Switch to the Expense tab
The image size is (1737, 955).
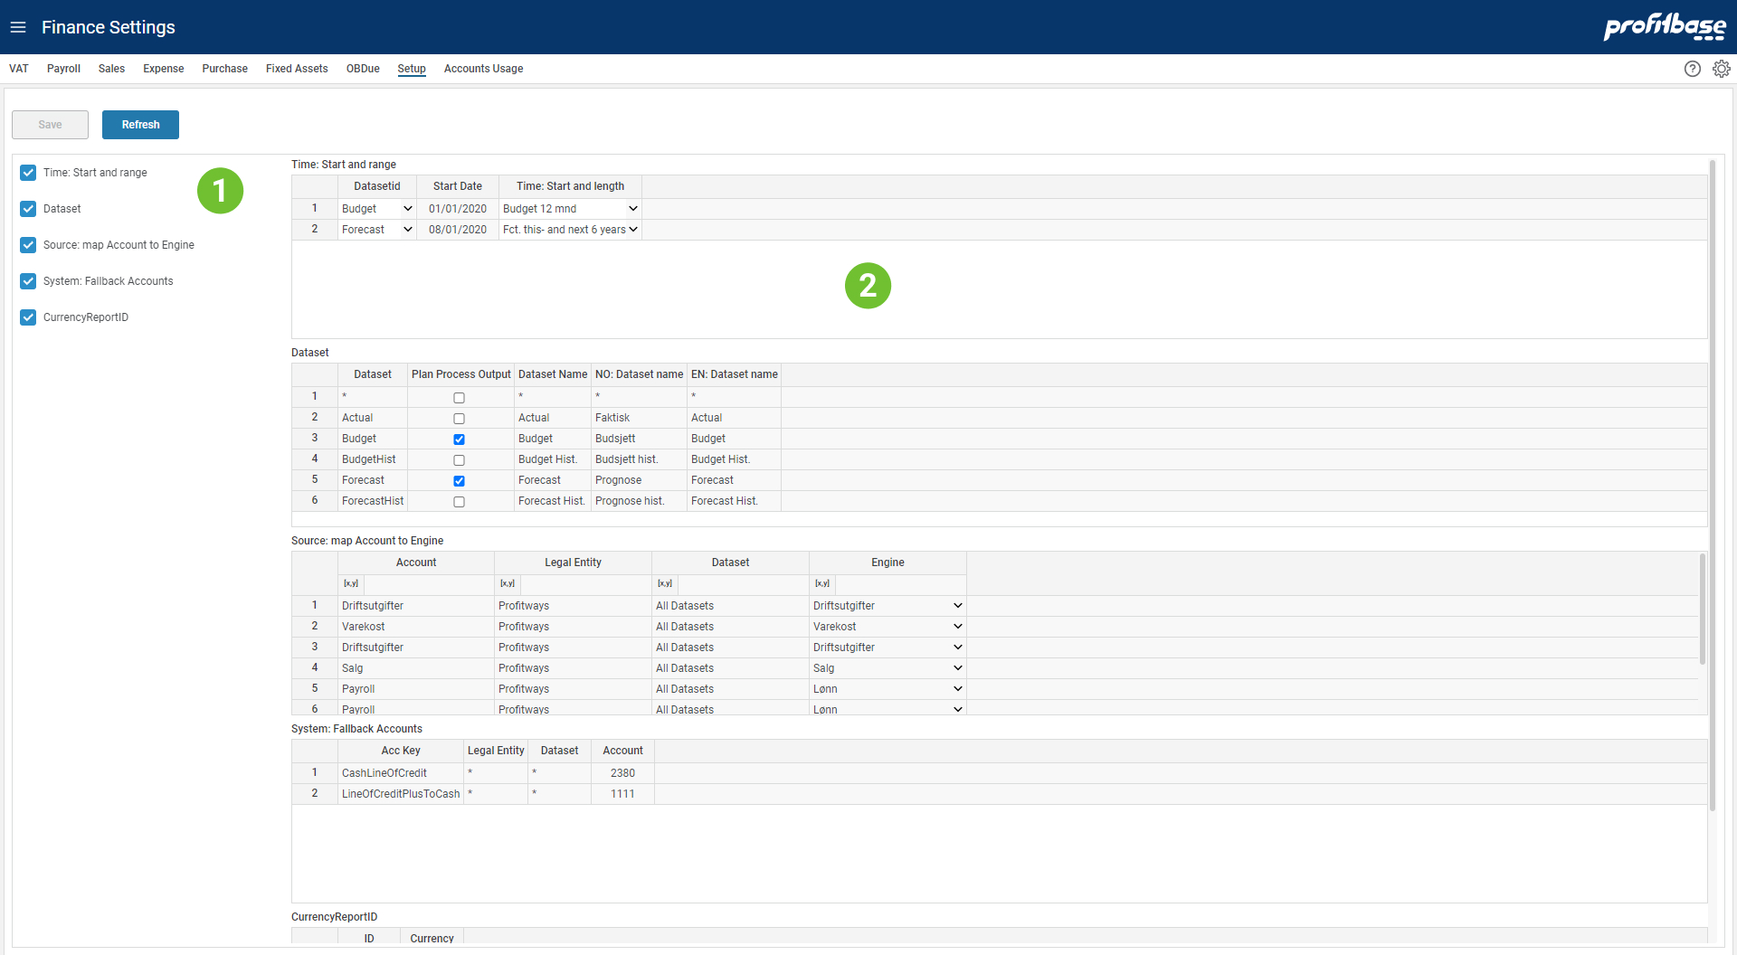click(x=164, y=69)
